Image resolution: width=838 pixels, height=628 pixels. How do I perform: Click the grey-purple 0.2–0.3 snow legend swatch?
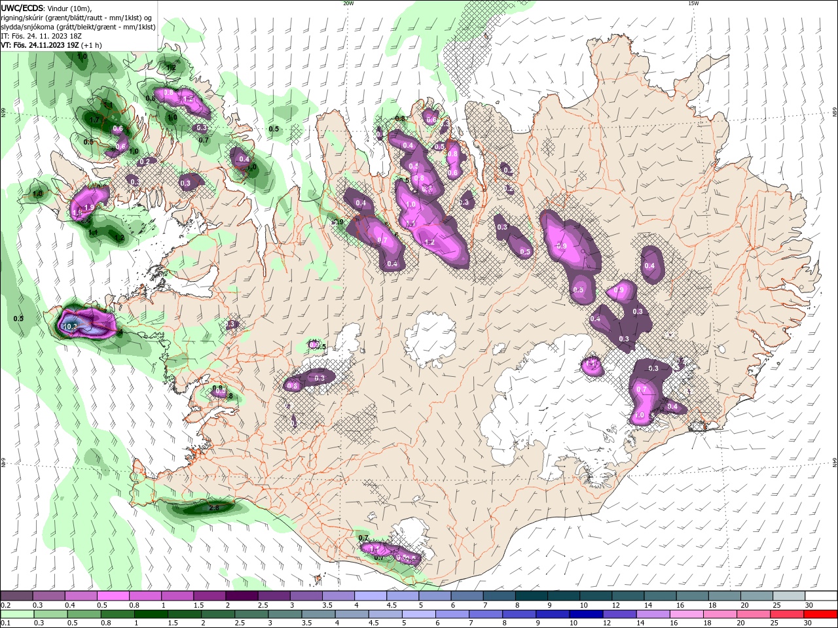tap(16, 596)
